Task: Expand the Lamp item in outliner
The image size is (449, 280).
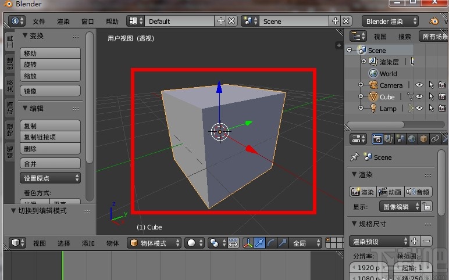Action: click(361, 108)
